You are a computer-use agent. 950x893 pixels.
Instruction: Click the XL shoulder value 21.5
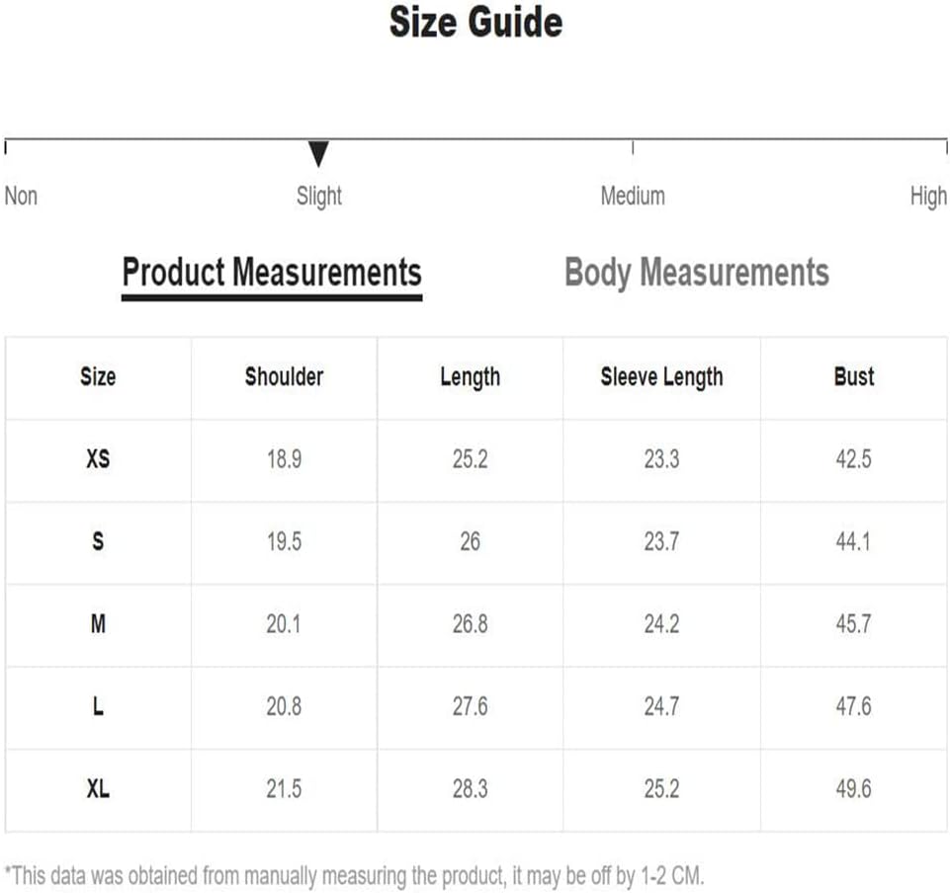(284, 789)
